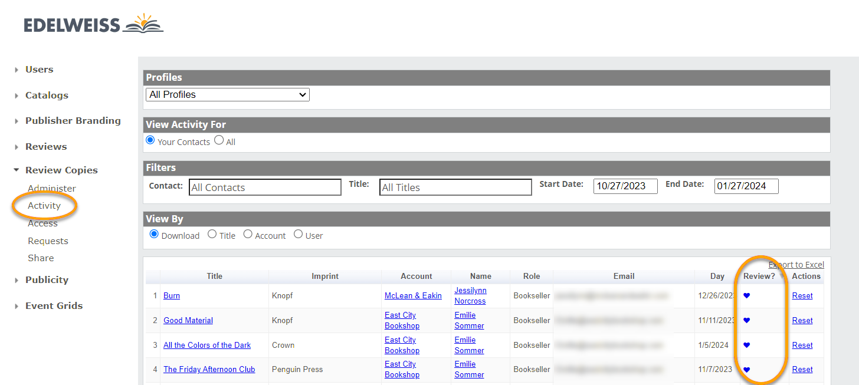This screenshot has height=385, width=859.
Task: Sort by the Name column header
Action: click(x=481, y=277)
